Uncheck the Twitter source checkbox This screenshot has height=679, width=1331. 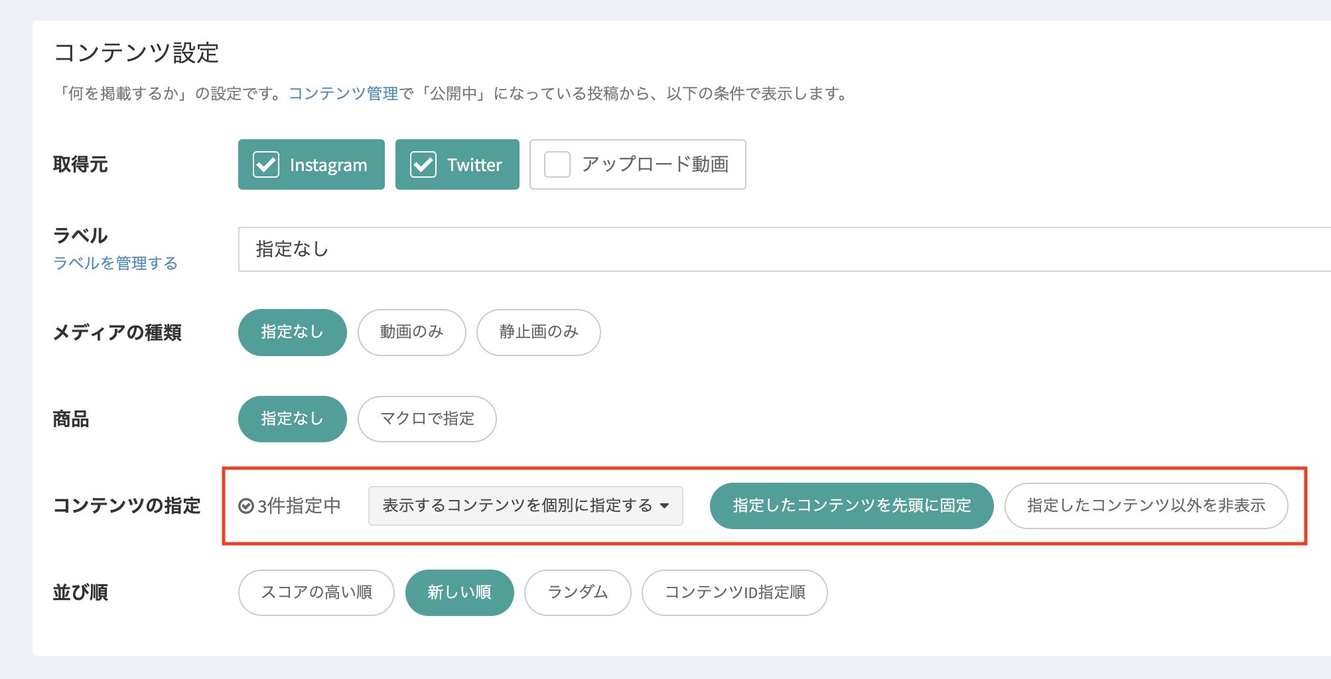(423, 164)
